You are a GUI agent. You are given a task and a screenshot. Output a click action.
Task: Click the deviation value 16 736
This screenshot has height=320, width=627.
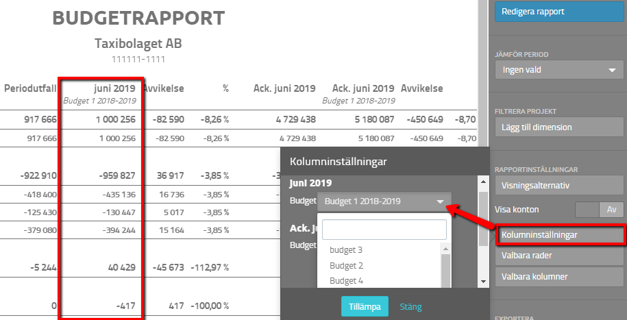171,195
